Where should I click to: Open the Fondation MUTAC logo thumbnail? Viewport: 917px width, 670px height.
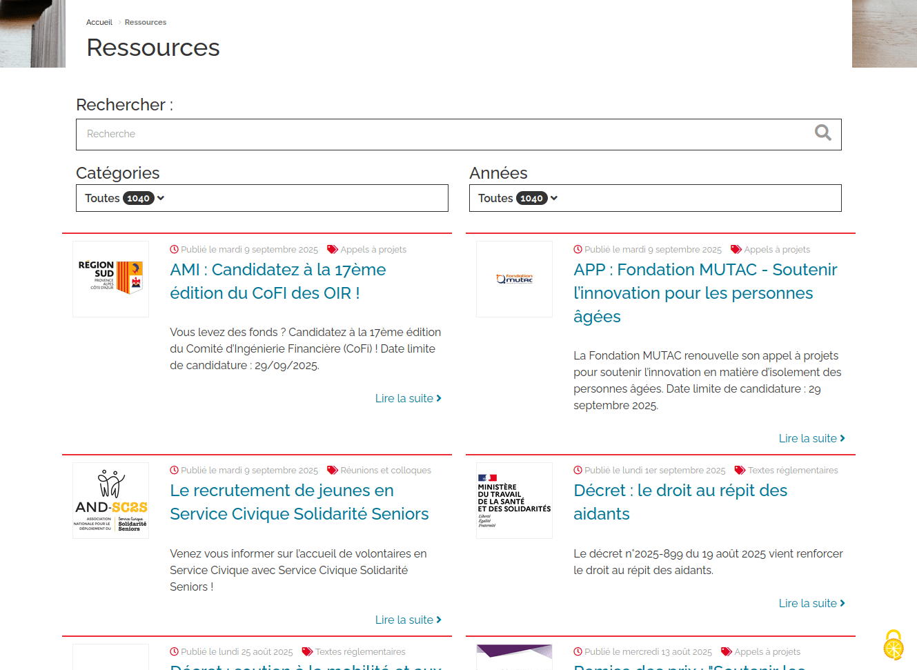514,279
